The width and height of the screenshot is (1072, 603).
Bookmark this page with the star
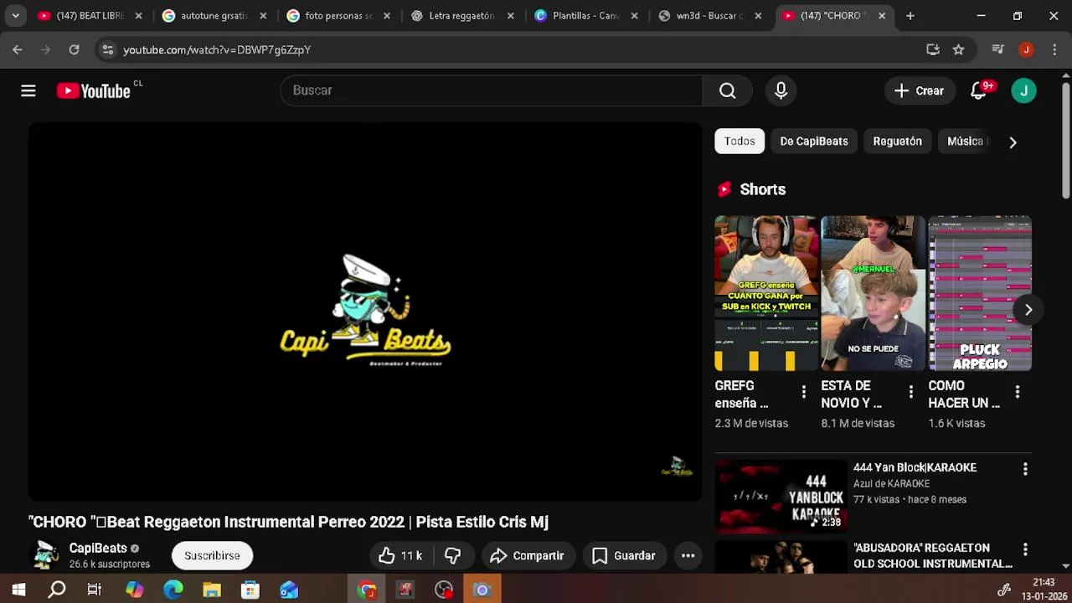(x=958, y=49)
